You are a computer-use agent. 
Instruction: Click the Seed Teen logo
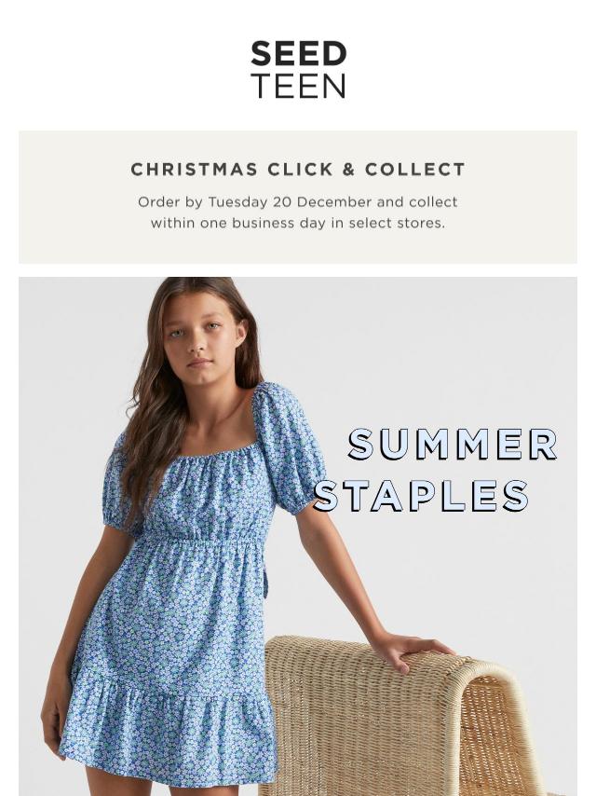(298, 70)
